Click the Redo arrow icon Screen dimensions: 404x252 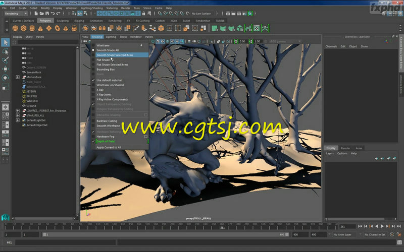pyautogui.click(x=59, y=14)
